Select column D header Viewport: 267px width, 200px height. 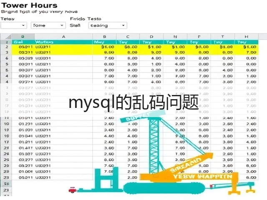coord(151,37)
